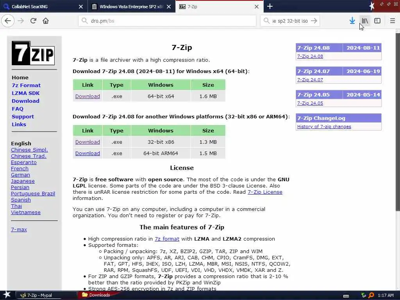Image resolution: width=400 pixels, height=300 pixels.
Task: Open the 7-Zip 24.05 news link
Action: pyautogui.click(x=310, y=103)
